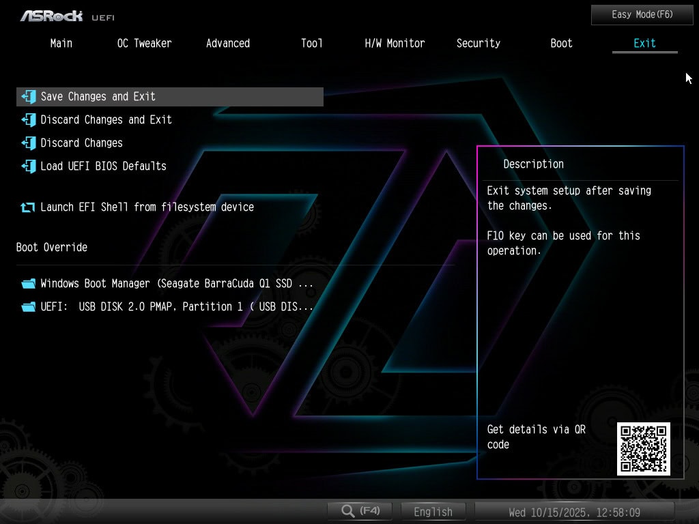The height and width of the screenshot is (524, 699).
Task: Open the English language selector
Action: (x=433, y=512)
